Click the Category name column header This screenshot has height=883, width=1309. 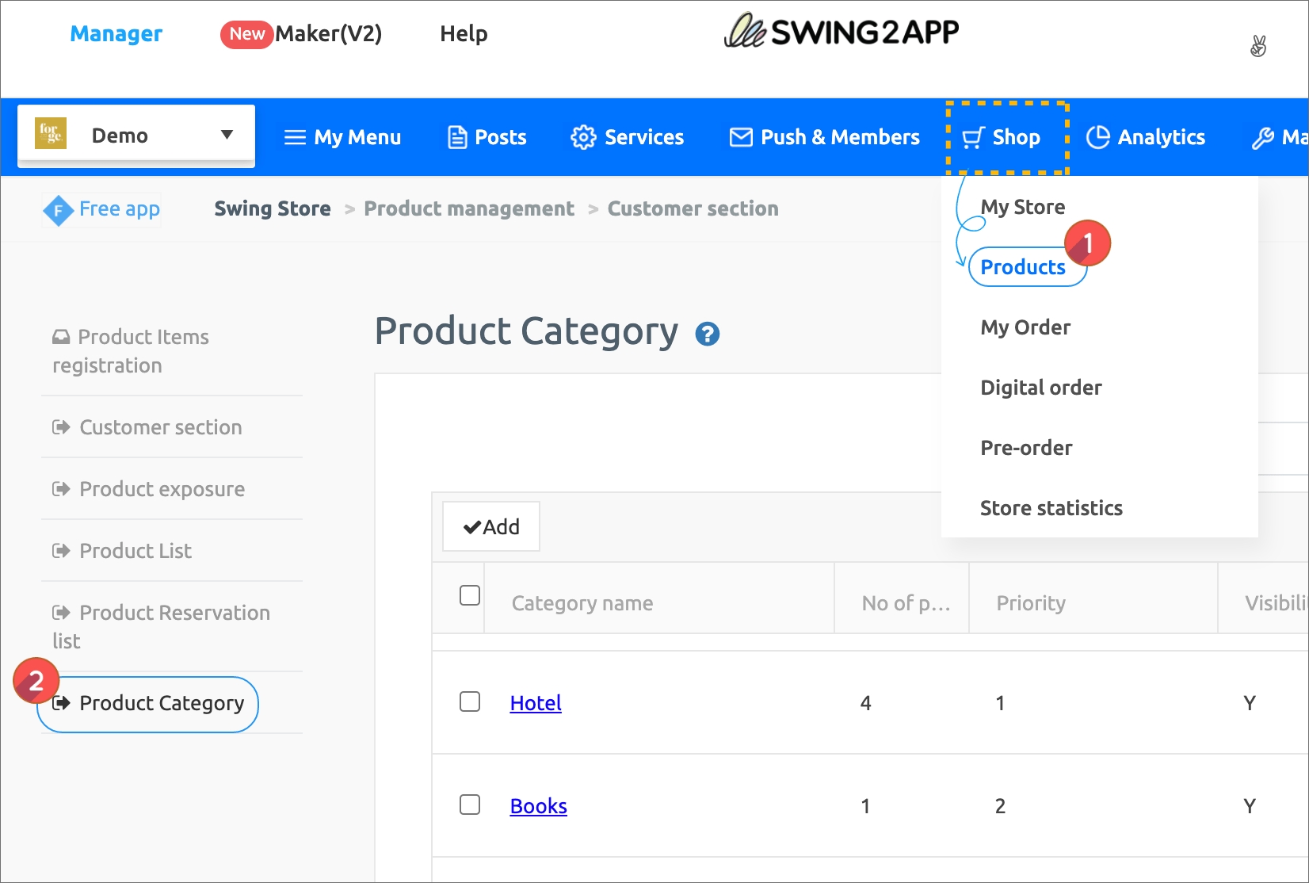582,603
